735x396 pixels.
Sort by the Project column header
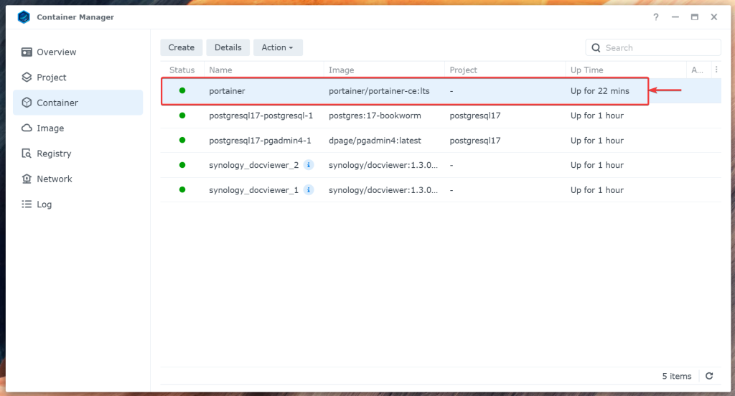(505, 70)
